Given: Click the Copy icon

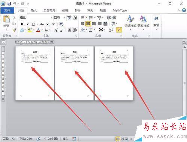Looking at the screenshot, I should point(14,23).
